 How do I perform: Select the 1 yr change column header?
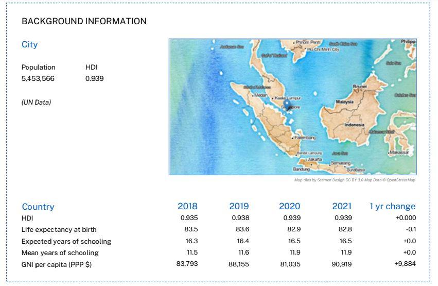[x=392, y=206]
